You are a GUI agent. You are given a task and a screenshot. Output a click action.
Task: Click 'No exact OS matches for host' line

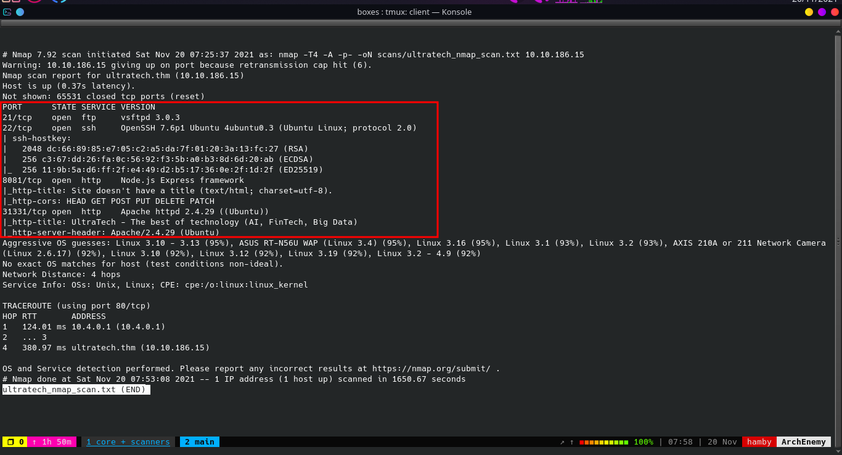[x=143, y=264]
